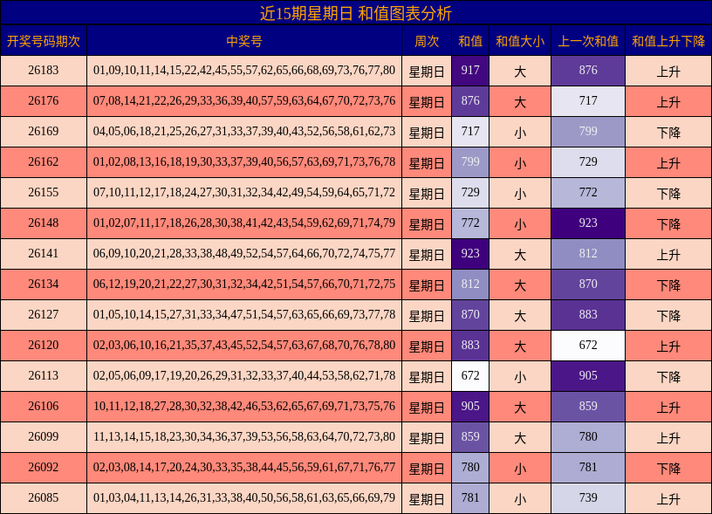Click winning numbers of draw 26127

click(244, 315)
